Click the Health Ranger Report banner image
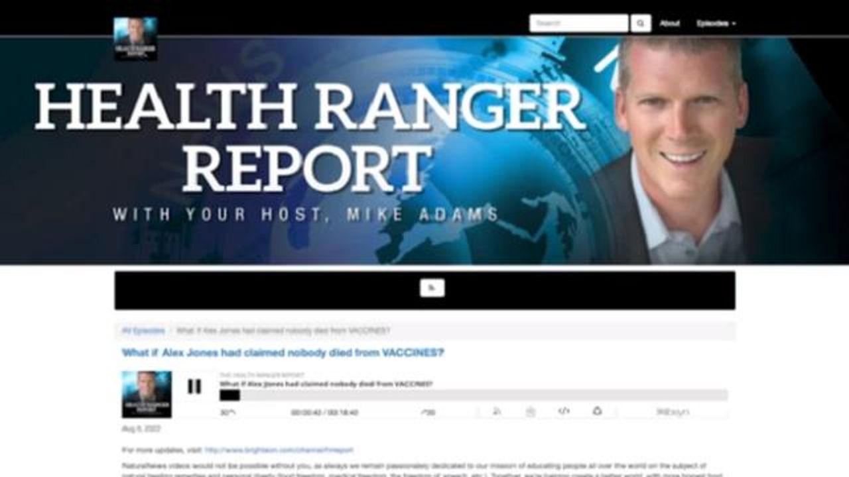849x477 pixels. [424, 151]
